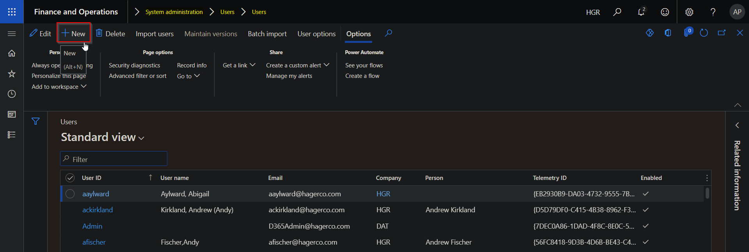The width and height of the screenshot is (749, 252).
Task: Click See your flows
Action: pos(364,65)
